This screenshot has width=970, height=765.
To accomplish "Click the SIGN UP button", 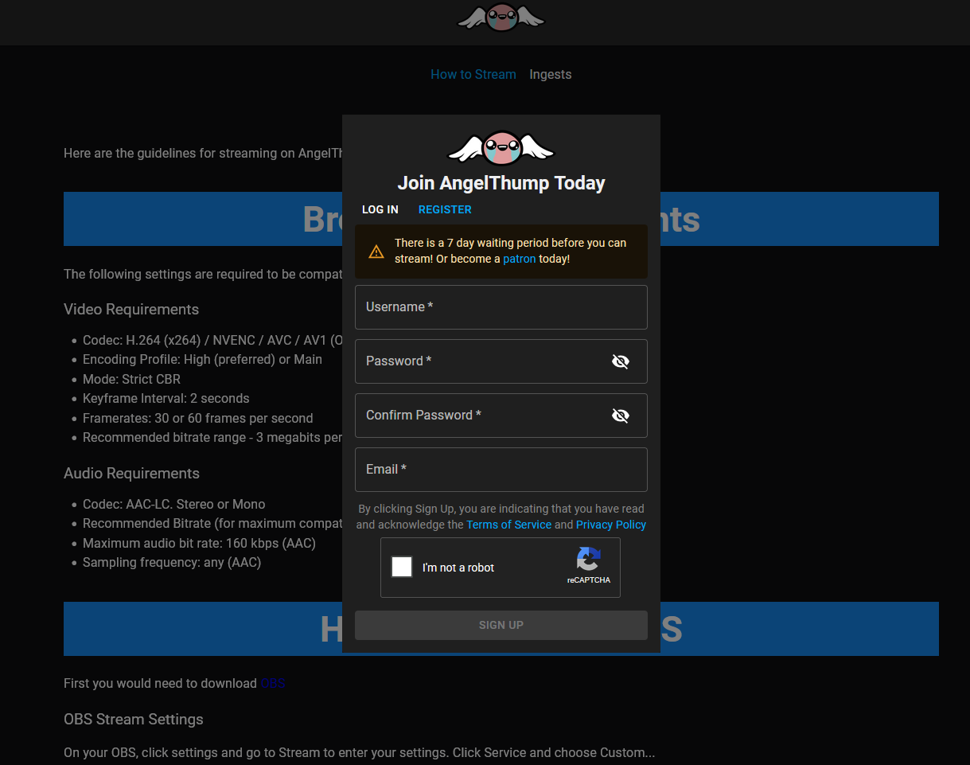I will 501,625.
